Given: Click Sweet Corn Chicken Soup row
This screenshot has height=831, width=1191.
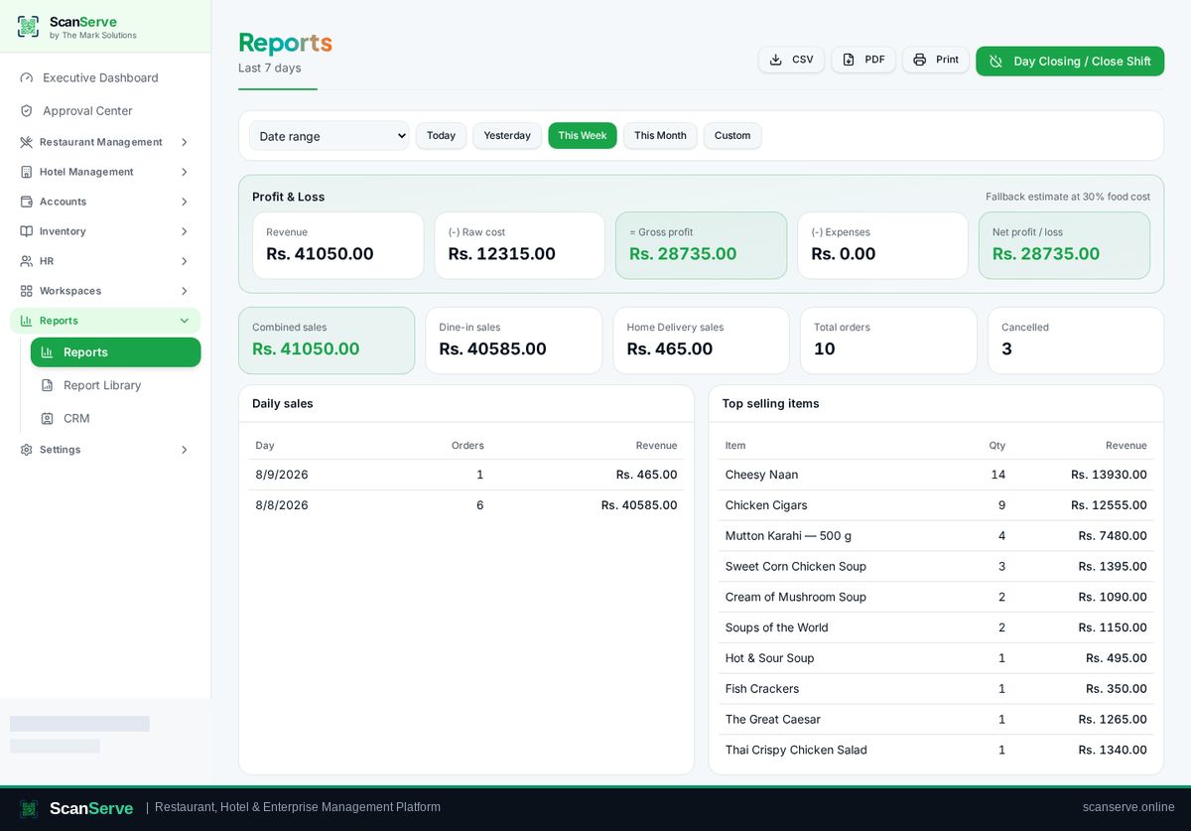Looking at the screenshot, I should 936,567.
